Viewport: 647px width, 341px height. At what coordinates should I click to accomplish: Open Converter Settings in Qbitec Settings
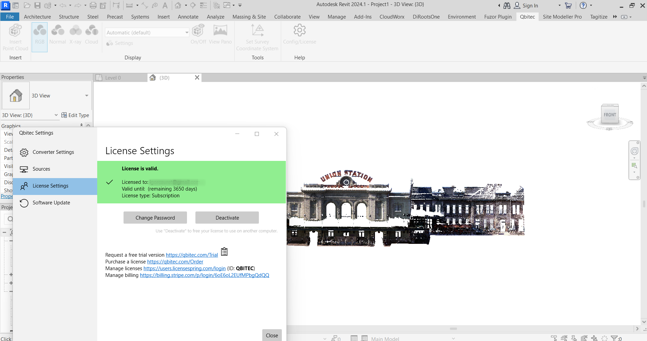coord(55,152)
